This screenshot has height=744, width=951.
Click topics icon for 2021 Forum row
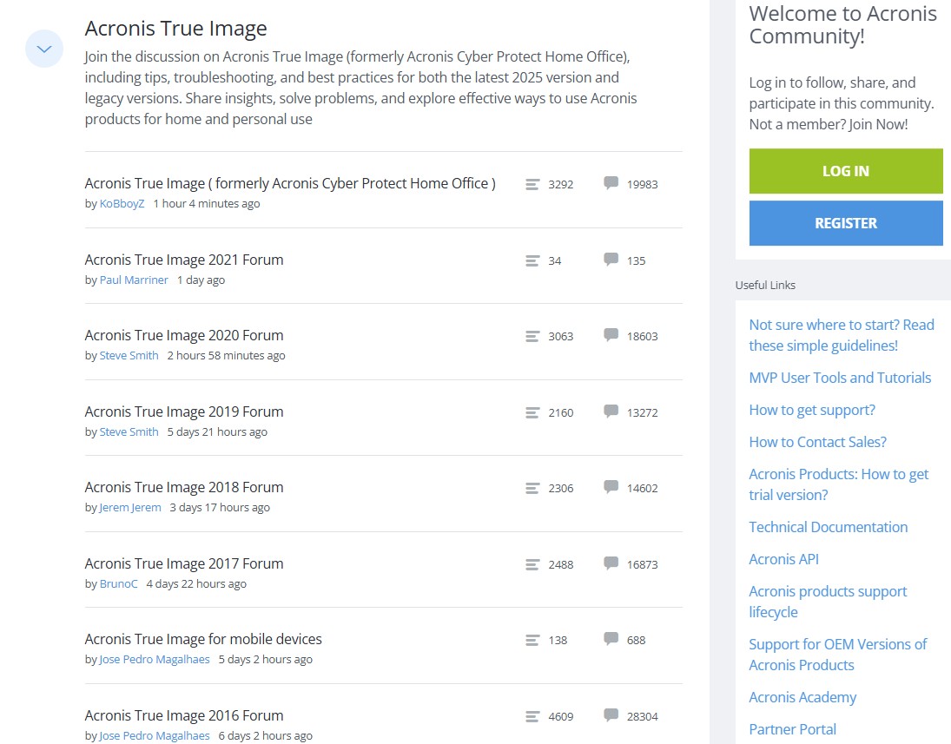(532, 260)
